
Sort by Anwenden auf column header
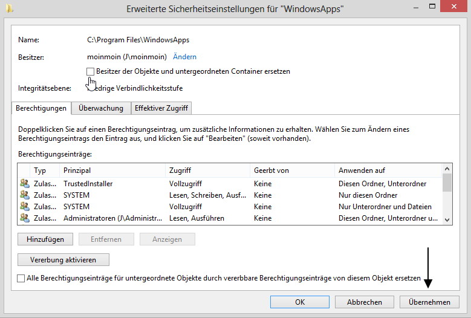point(388,170)
